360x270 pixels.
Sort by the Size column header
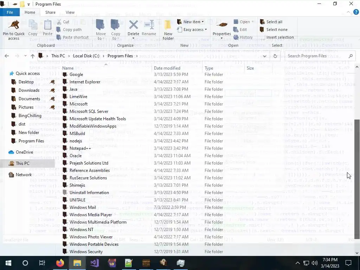click(x=250, y=68)
